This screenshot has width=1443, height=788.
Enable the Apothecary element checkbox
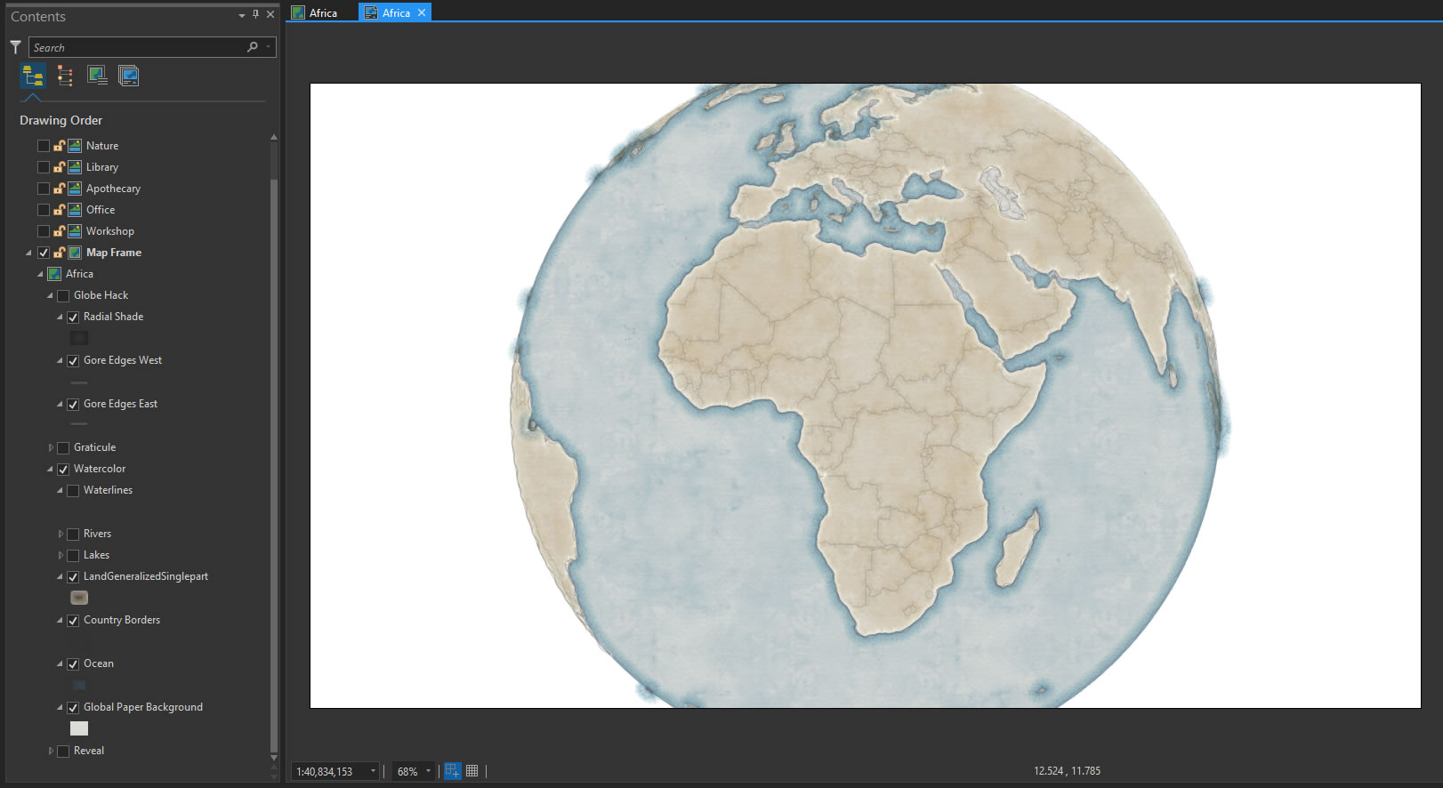[44, 189]
